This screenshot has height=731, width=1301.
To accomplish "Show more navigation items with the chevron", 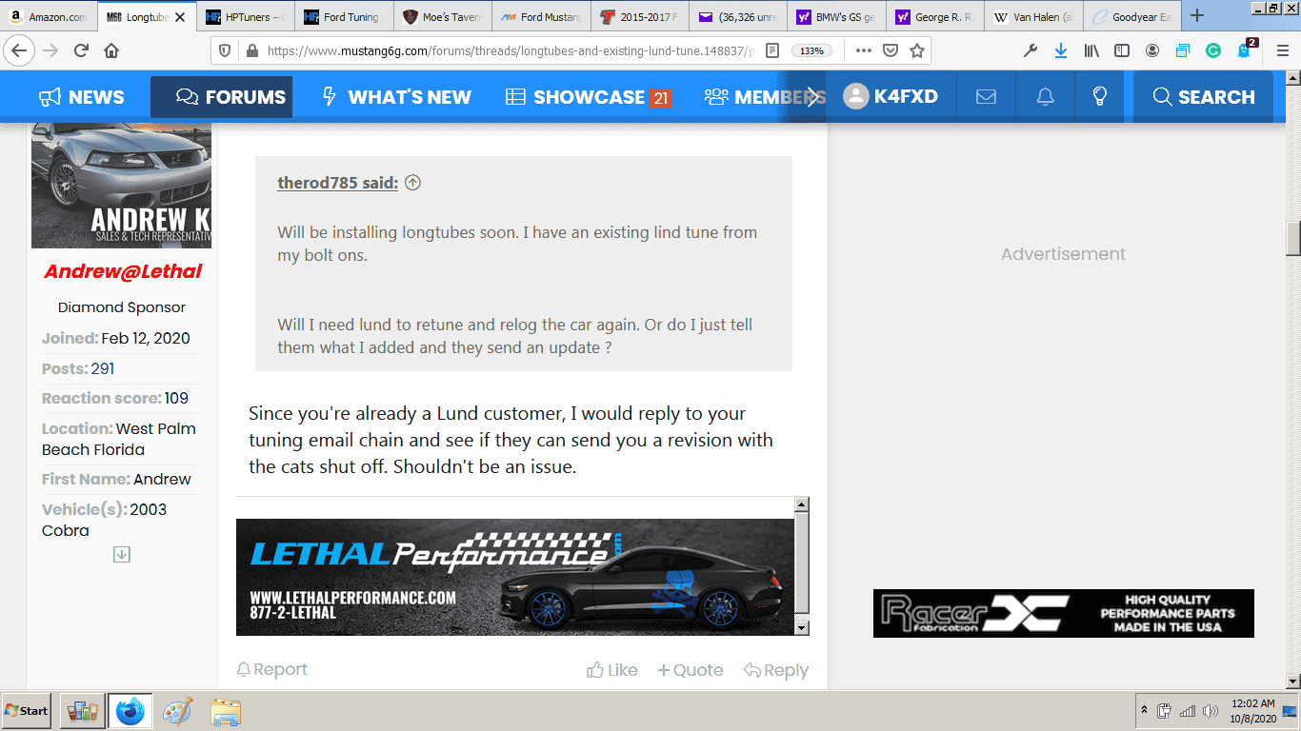I will [x=812, y=97].
